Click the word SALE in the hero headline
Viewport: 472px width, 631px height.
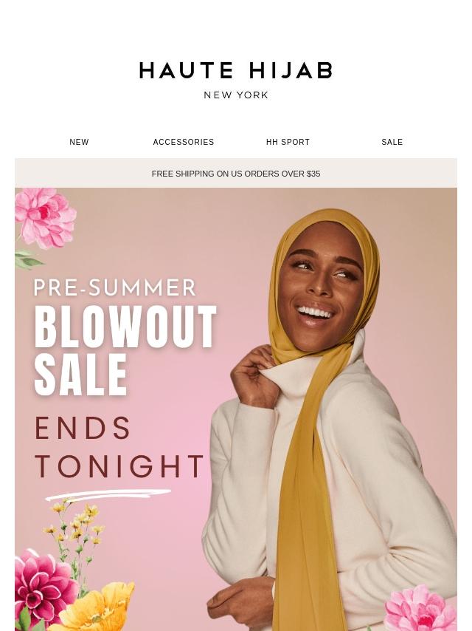click(x=80, y=375)
